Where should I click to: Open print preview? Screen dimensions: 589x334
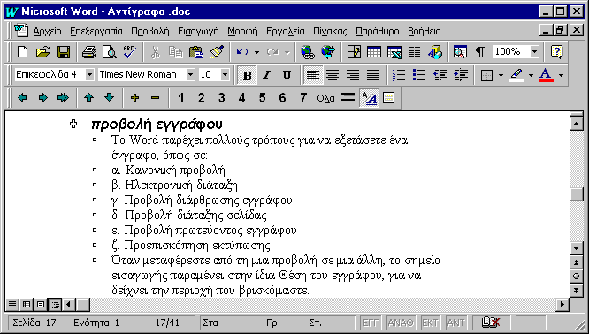(110, 52)
